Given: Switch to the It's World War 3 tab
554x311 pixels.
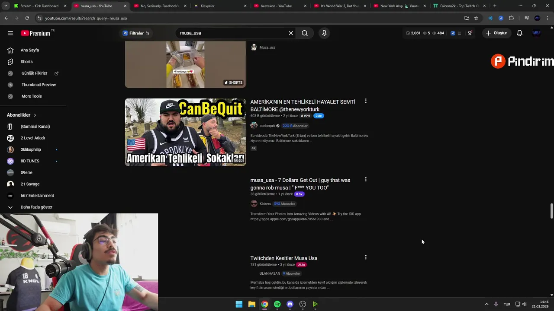Looking at the screenshot, I should pyautogui.click(x=340, y=6).
